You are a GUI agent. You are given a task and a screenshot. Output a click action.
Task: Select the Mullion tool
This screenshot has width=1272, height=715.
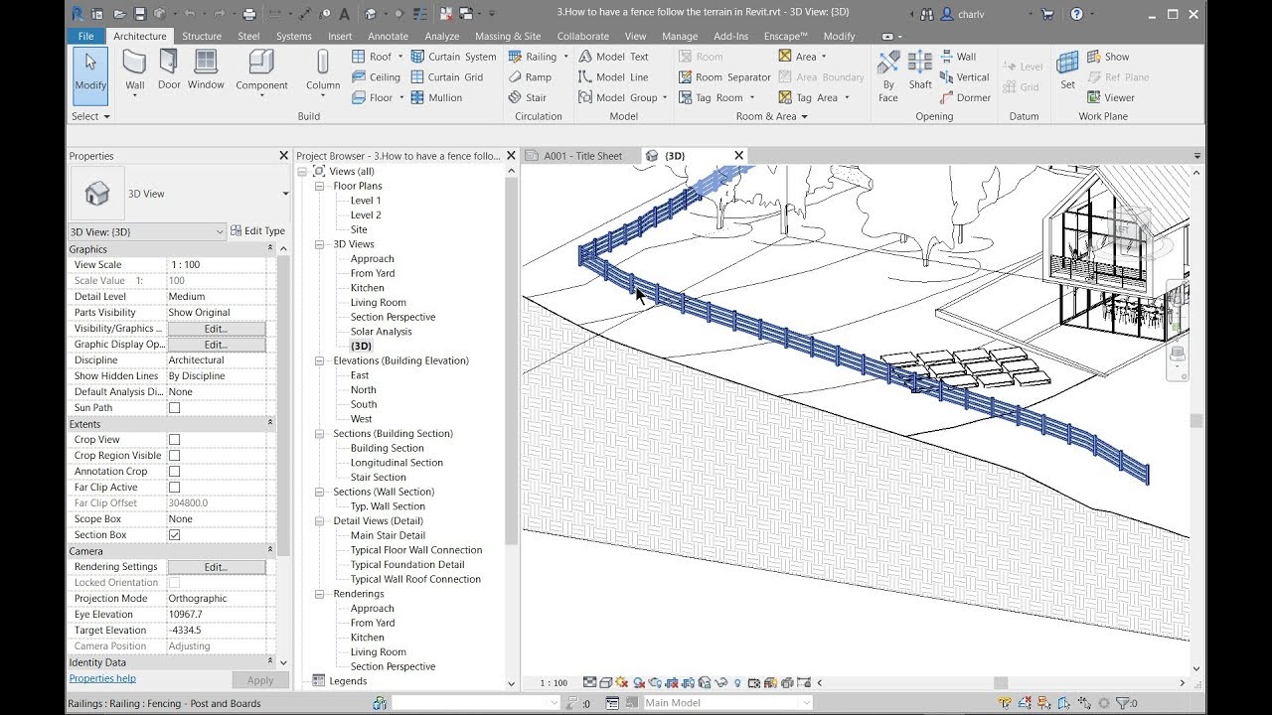(x=436, y=98)
